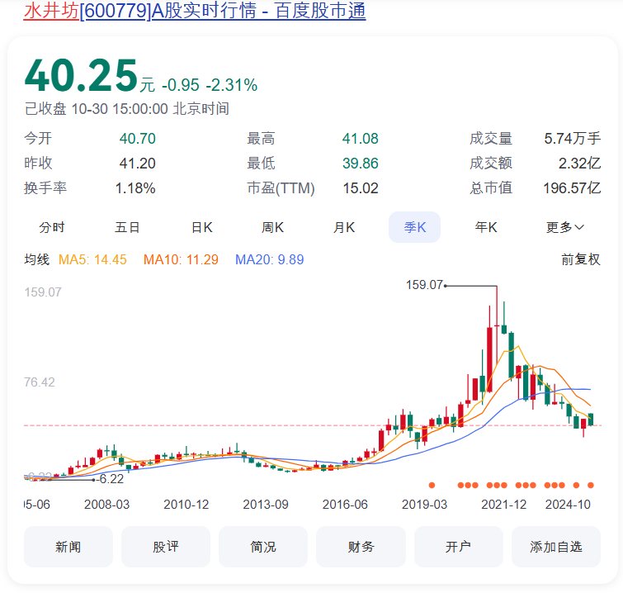Select the 月K chart tab
This screenshot has width=623, height=593.
coord(344,227)
